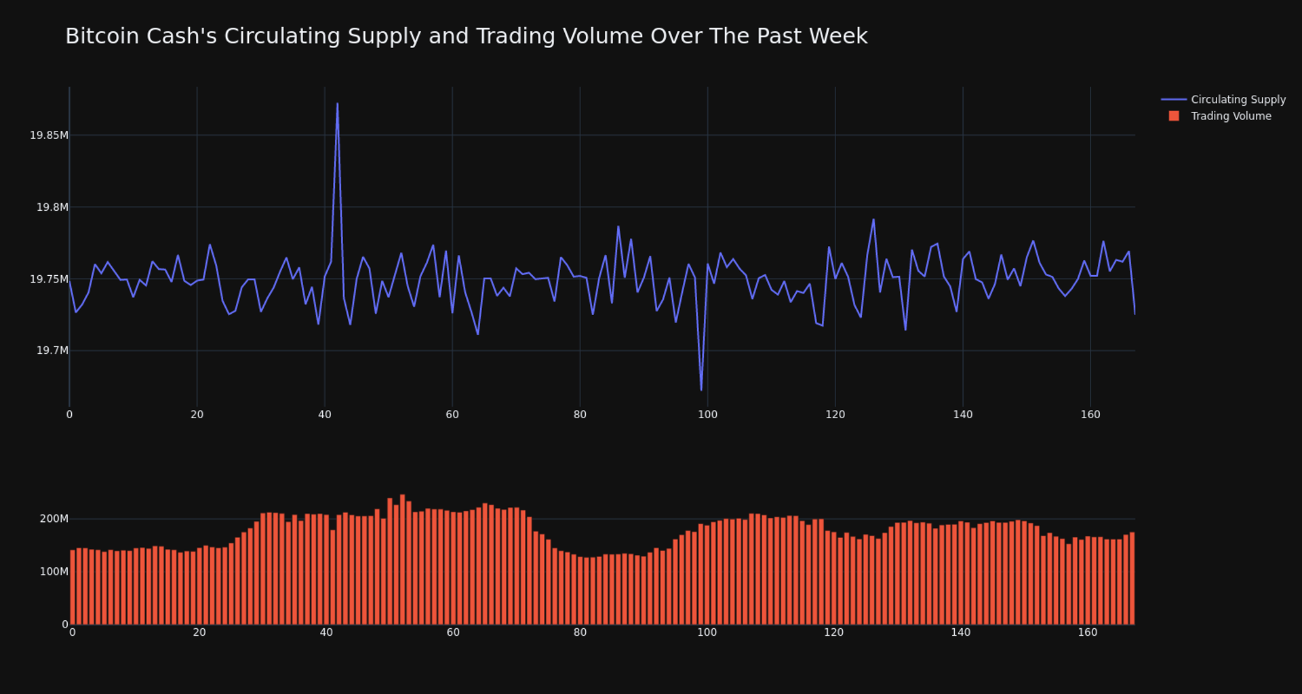Click the last trading volume bar

(x=1132, y=578)
